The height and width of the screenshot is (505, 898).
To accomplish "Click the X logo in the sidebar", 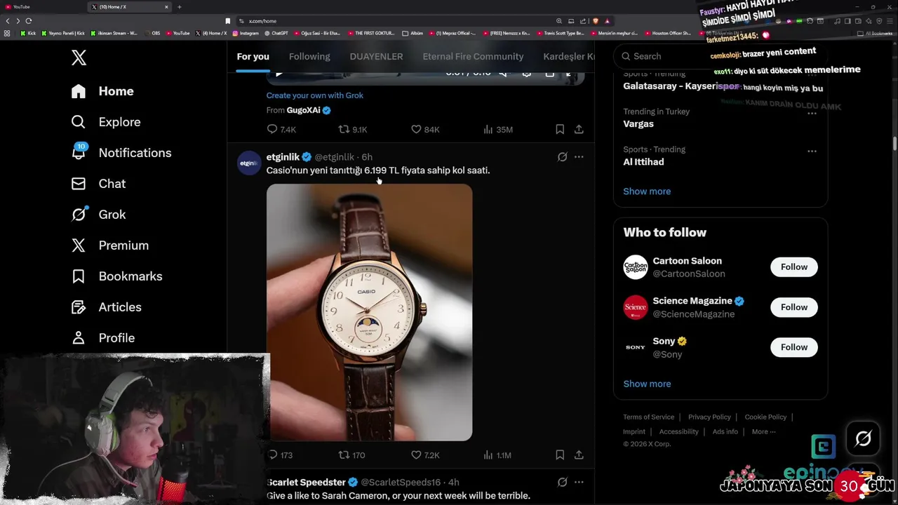I will [x=79, y=58].
